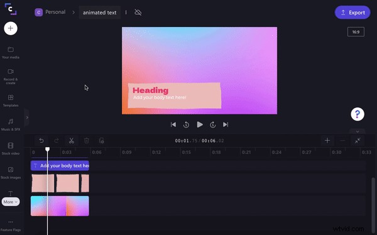Rewind five seconds
Viewport: 377px width, 235px height.
186,124
